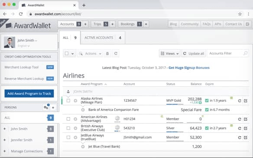Screen dimensions: 253x158
Task: Refresh the Alaska Airlines account row
Action: [240, 101]
